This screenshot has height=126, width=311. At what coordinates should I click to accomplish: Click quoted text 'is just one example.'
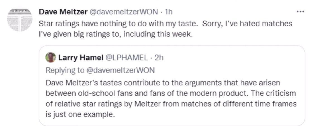tap(80, 115)
